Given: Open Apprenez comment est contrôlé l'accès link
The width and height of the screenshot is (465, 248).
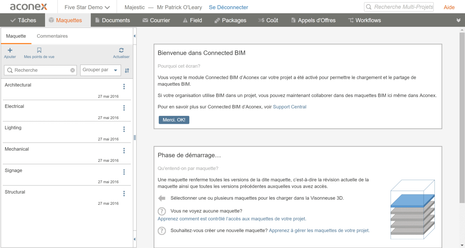Looking at the screenshot, I should [232, 219].
